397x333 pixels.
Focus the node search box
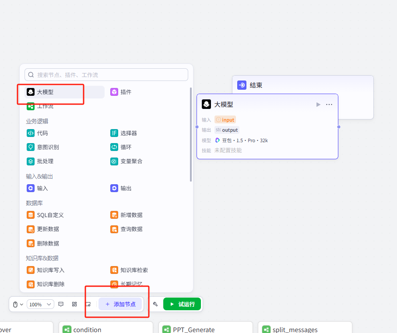(x=106, y=75)
